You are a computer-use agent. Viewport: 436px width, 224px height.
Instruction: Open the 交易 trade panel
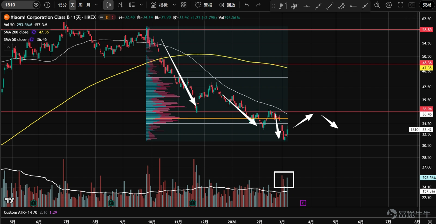click(x=427, y=5)
